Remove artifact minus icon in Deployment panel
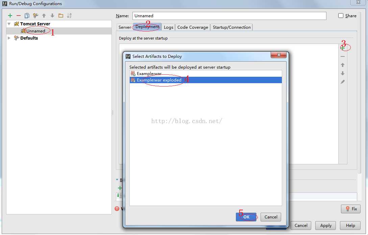The image size is (368, 235). coord(343,56)
